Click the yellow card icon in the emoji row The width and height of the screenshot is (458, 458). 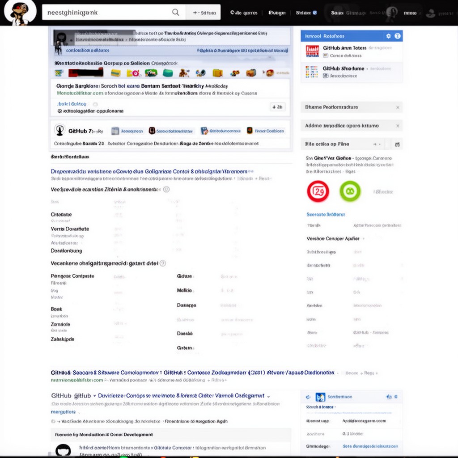[116, 73]
